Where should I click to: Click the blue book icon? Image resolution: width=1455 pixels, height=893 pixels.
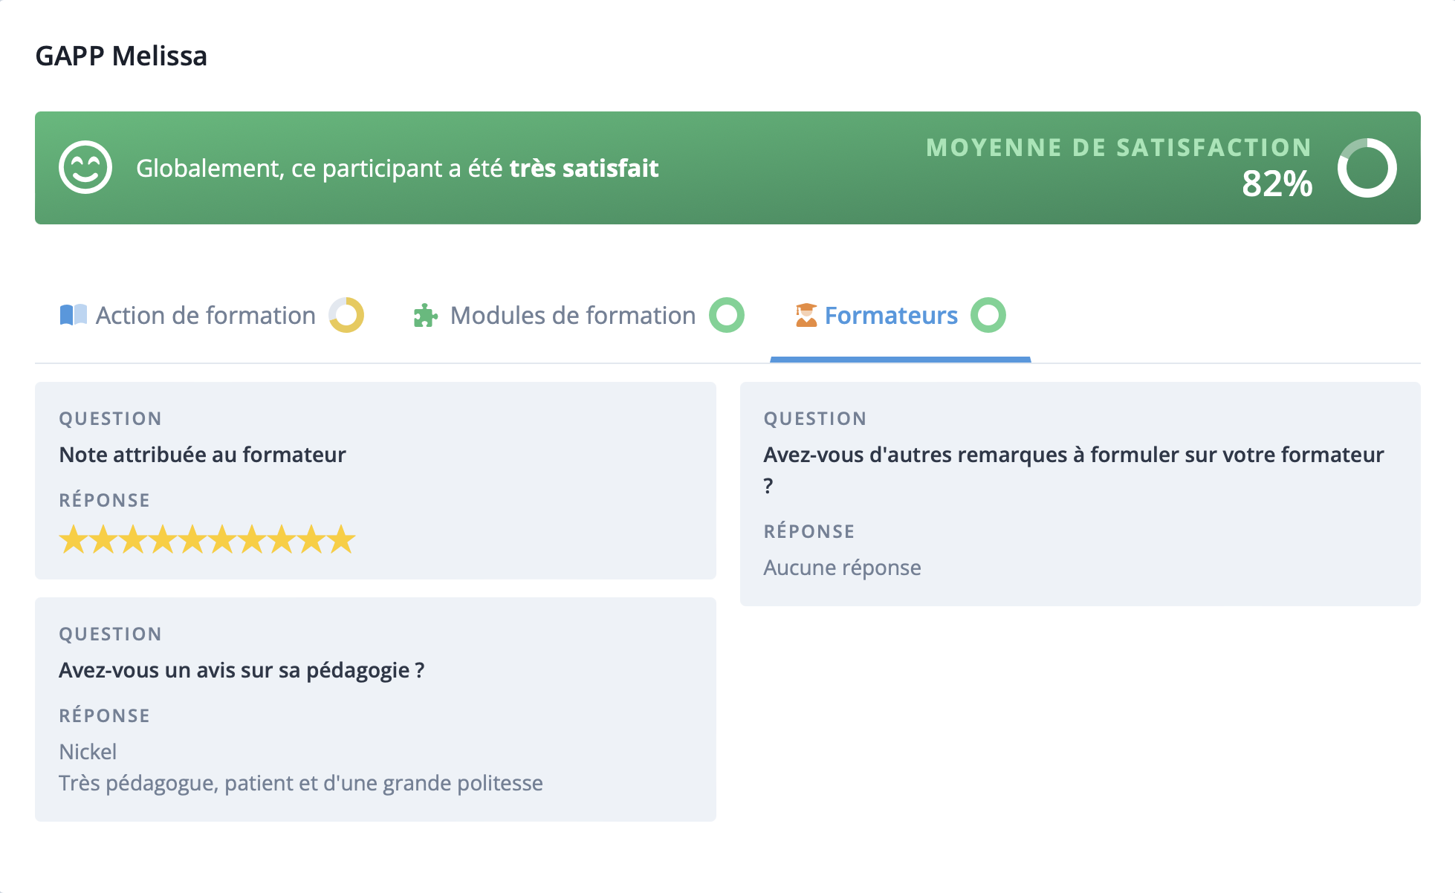pyautogui.click(x=73, y=315)
